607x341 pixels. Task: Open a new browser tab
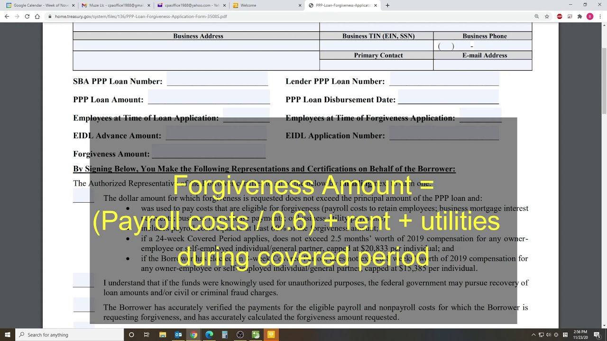[x=387, y=5]
